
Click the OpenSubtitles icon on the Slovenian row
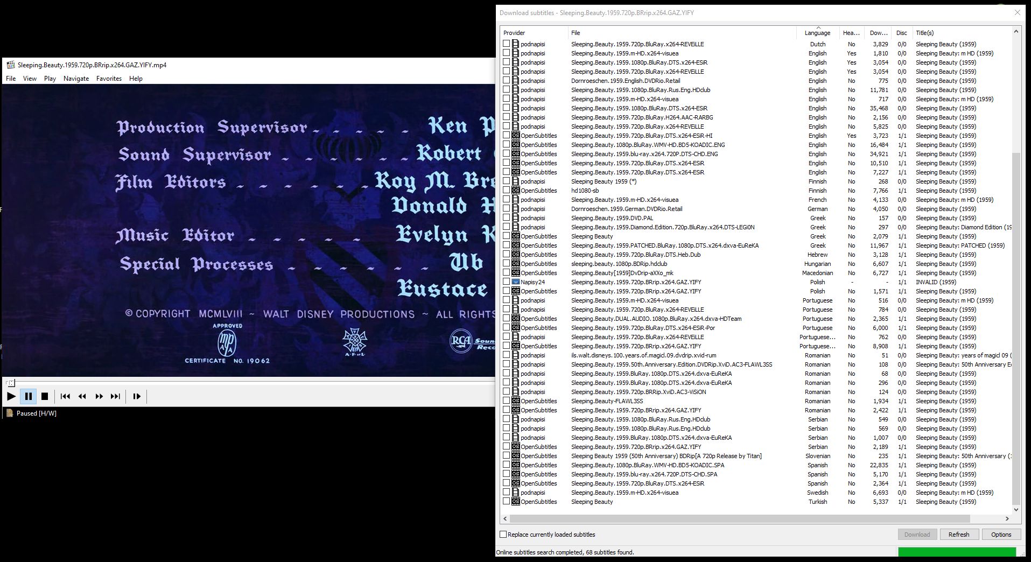[515, 456]
